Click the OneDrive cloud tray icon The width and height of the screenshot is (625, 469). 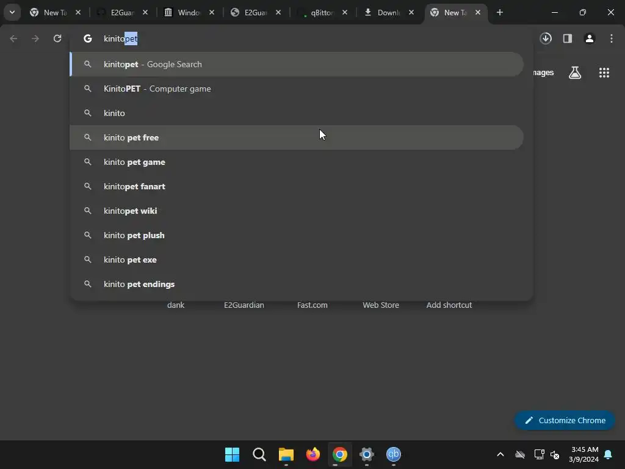coord(520,454)
